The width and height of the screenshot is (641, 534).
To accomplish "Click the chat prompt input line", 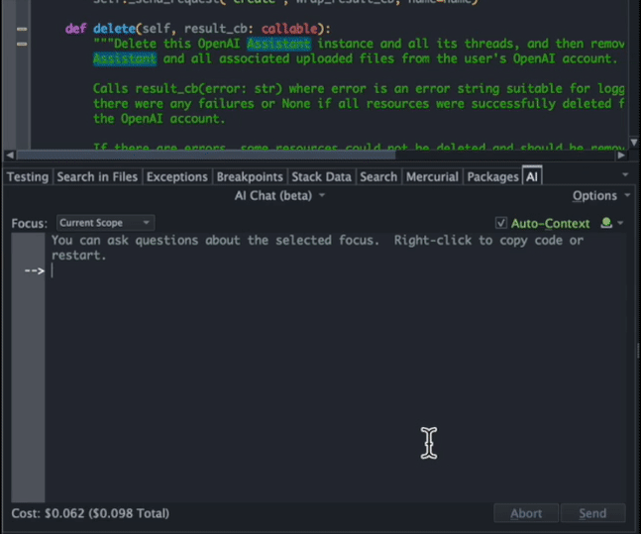I will (x=335, y=270).
